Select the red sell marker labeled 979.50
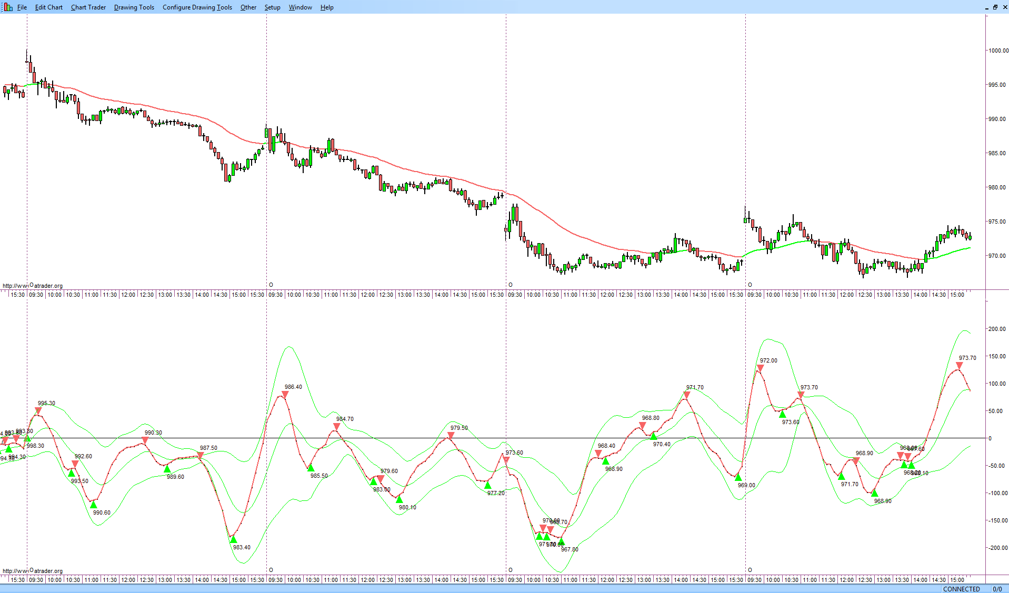This screenshot has width=1009, height=593. [451, 435]
